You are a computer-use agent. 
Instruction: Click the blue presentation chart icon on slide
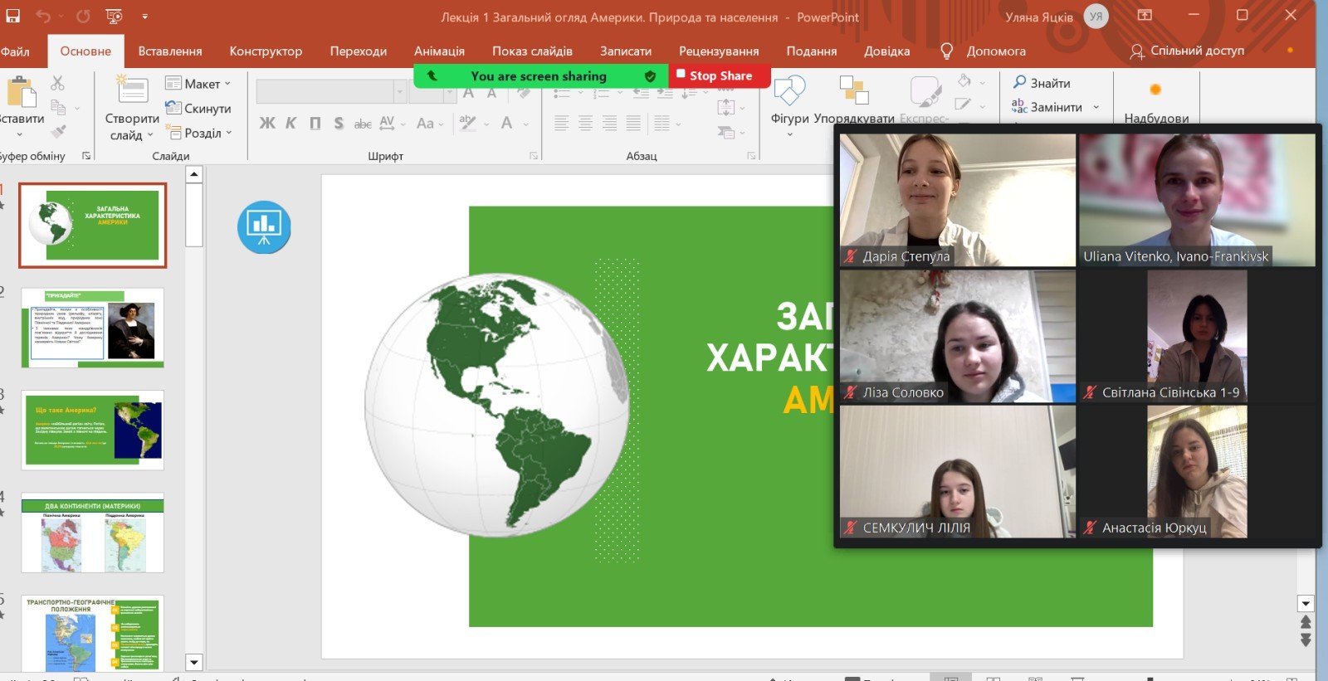(x=264, y=226)
